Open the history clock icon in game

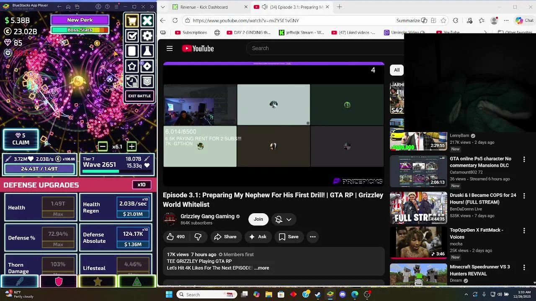pyautogui.click(x=132, y=81)
